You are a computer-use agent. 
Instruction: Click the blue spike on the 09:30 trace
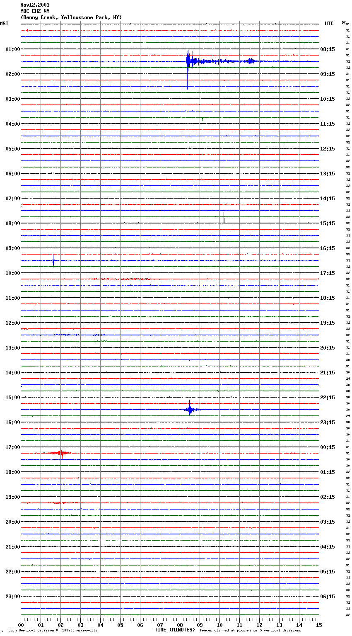pos(53,260)
